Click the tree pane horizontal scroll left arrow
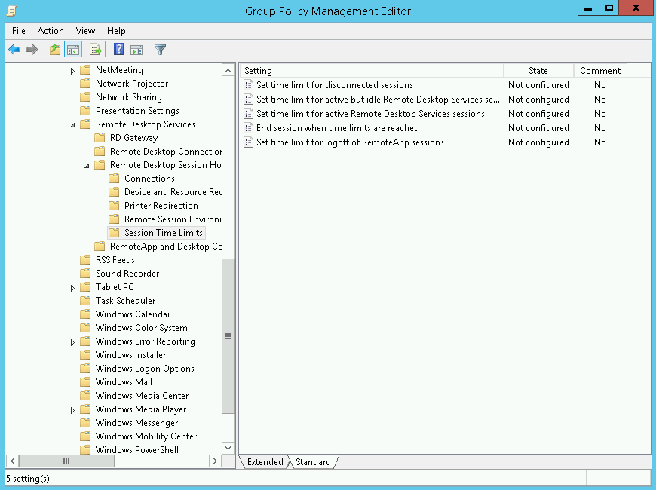Image resolution: width=656 pixels, height=490 pixels. 13,461
